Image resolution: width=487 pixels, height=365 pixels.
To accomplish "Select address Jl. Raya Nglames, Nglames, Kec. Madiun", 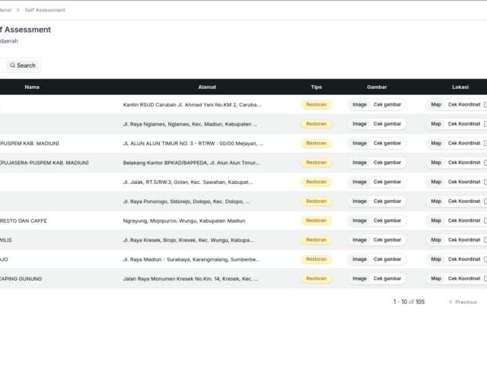I will 190,124.
